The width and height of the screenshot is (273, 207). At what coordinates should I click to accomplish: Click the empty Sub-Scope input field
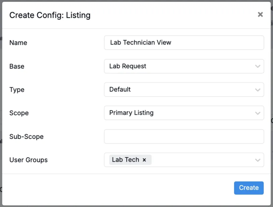coord(184,136)
